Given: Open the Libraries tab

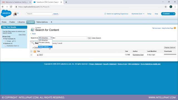Looking at the screenshot, I should tap(21, 22).
